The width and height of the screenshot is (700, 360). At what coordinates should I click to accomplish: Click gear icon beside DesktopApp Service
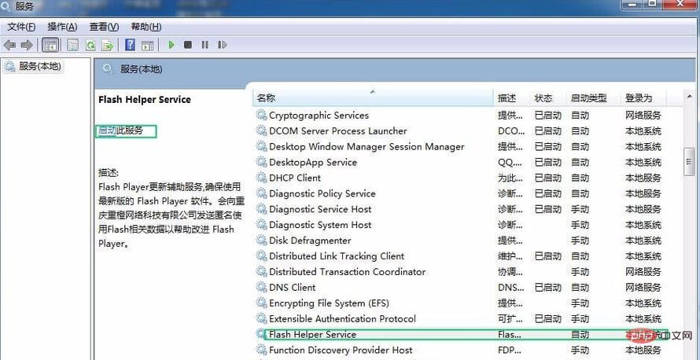[x=261, y=162]
